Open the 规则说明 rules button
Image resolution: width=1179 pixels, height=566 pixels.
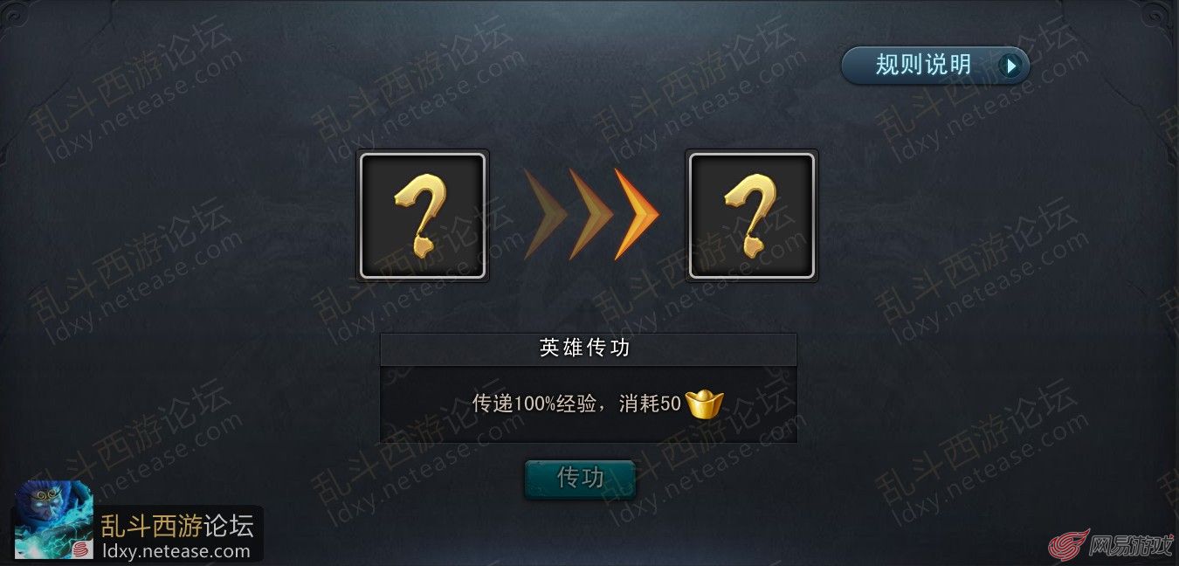tap(935, 66)
